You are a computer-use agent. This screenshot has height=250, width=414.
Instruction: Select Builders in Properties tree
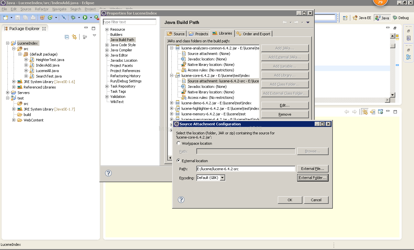[x=116, y=35]
